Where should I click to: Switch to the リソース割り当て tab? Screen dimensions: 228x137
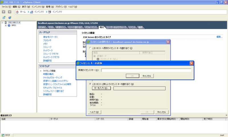[75, 27]
